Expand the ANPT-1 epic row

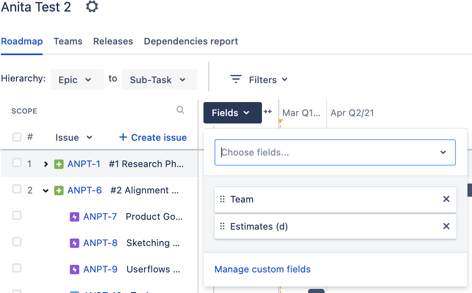(45, 164)
